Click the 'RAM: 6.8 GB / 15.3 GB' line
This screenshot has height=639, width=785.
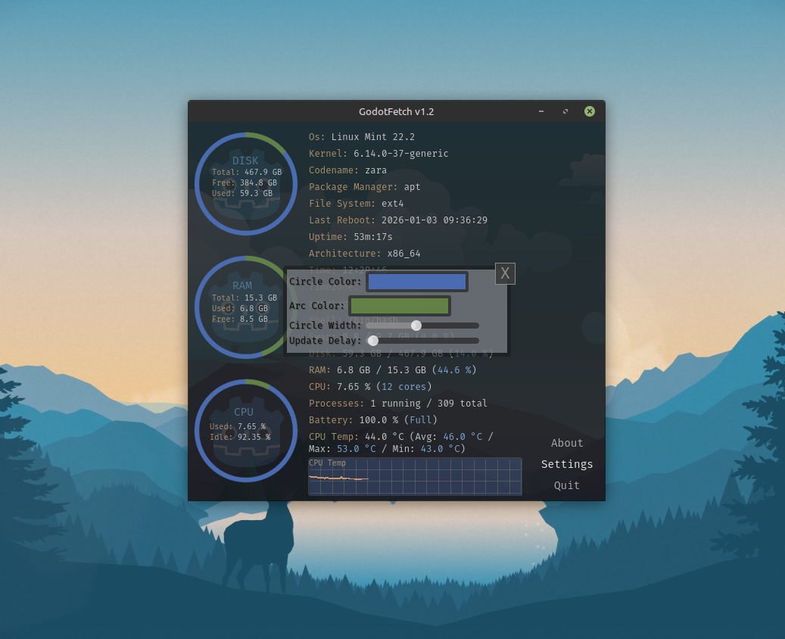coord(392,370)
